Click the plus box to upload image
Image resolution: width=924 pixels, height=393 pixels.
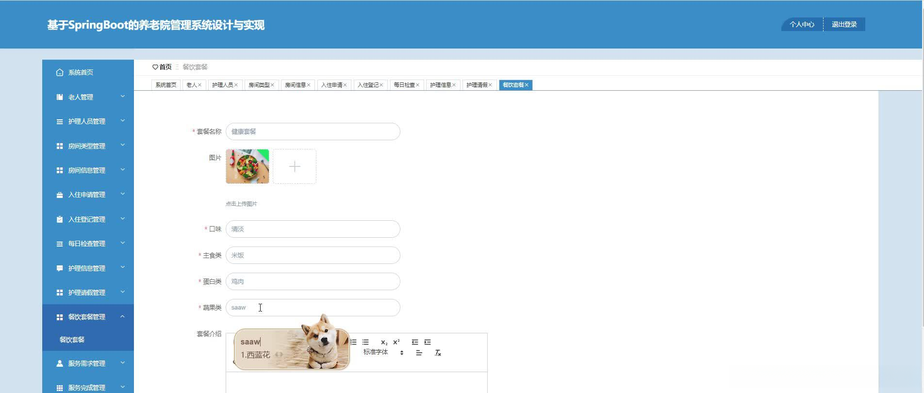[x=295, y=166]
